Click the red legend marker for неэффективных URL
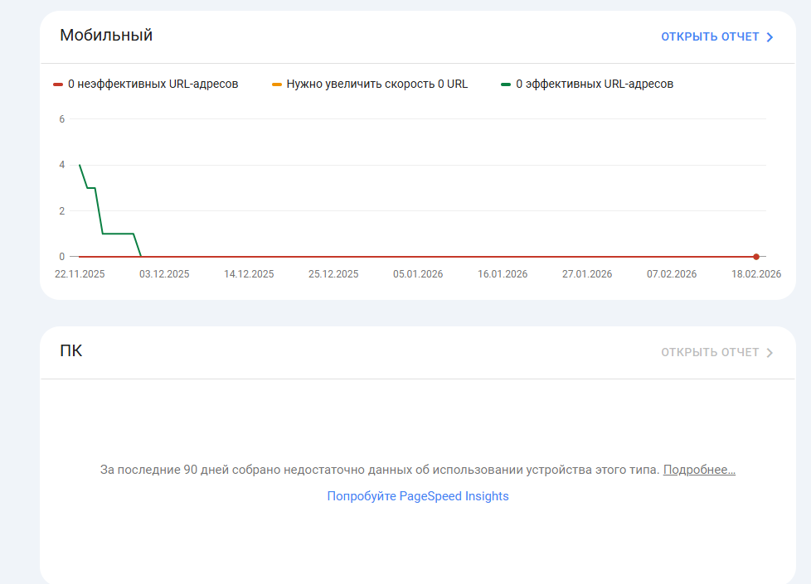Viewport: 811px width, 584px height. pos(58,84)
